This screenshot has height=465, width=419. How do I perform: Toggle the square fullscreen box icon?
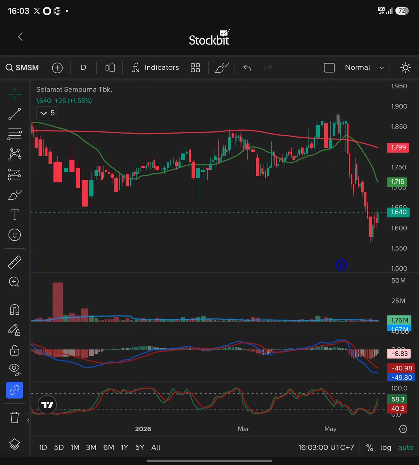coord(329,68)
